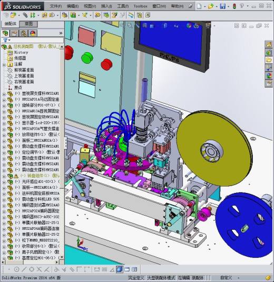
Task: Expand the 放带组件5<1> subassembly
Action: point(4,135)
